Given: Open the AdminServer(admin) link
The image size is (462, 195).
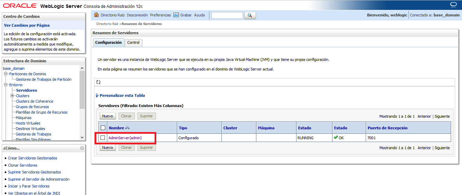Looking at the screenshot, I should click(x=125, y=138).
